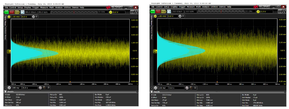
Task: Click 160 kpts memory depth field
Action: [191, 11]
